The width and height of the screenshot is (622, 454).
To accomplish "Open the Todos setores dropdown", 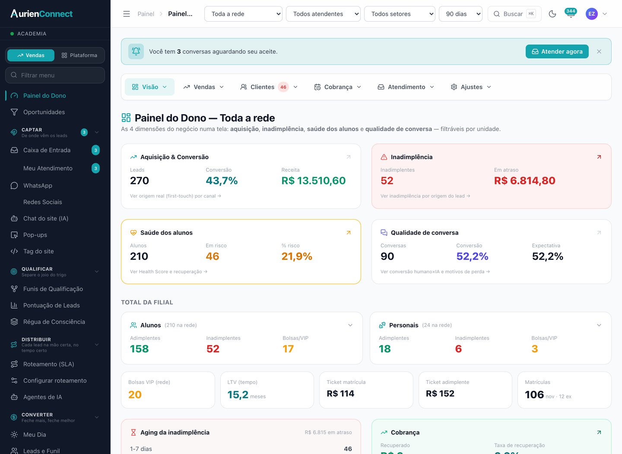I will (400, 14).
